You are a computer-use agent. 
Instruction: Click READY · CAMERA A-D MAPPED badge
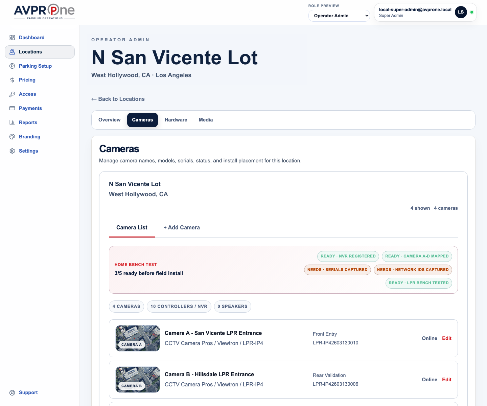[417, 256]
